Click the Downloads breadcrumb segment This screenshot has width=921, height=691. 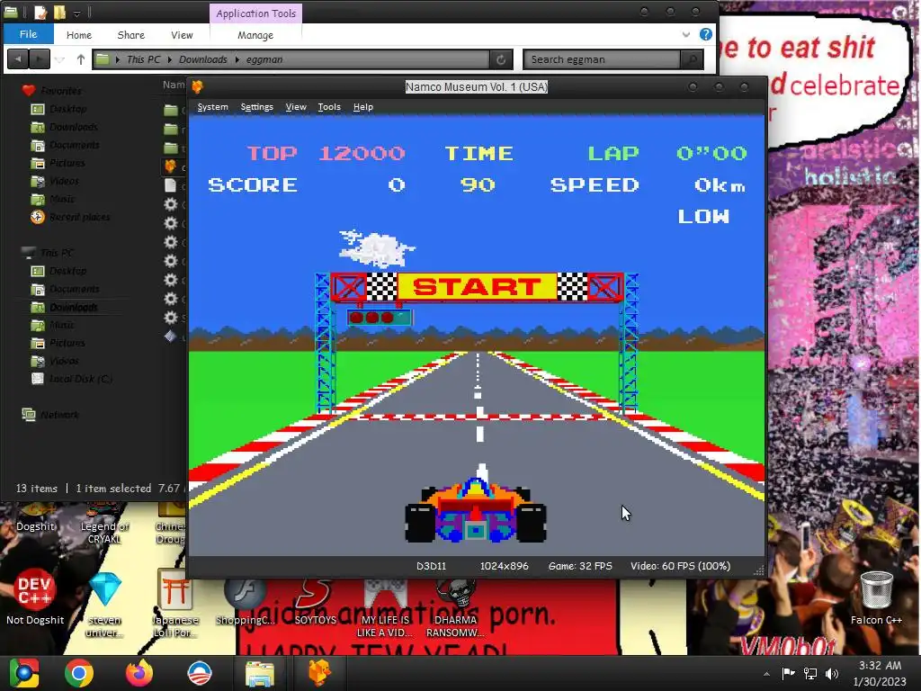(202, 59)
